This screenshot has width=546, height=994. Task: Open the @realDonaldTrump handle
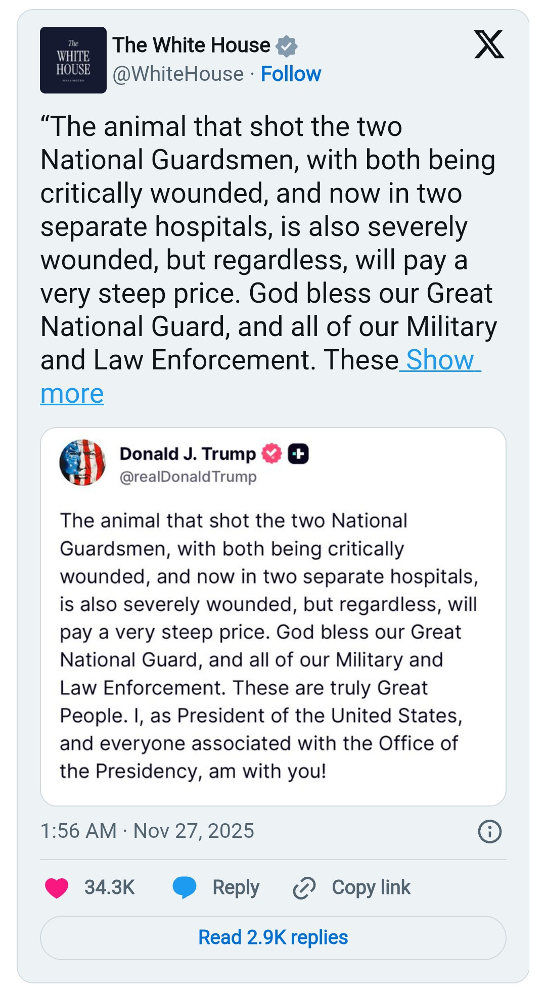coord(188,477)
